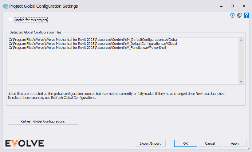Click the EVOLVE logo
This screenshot has height=152, width=252.
click(24, 143)
